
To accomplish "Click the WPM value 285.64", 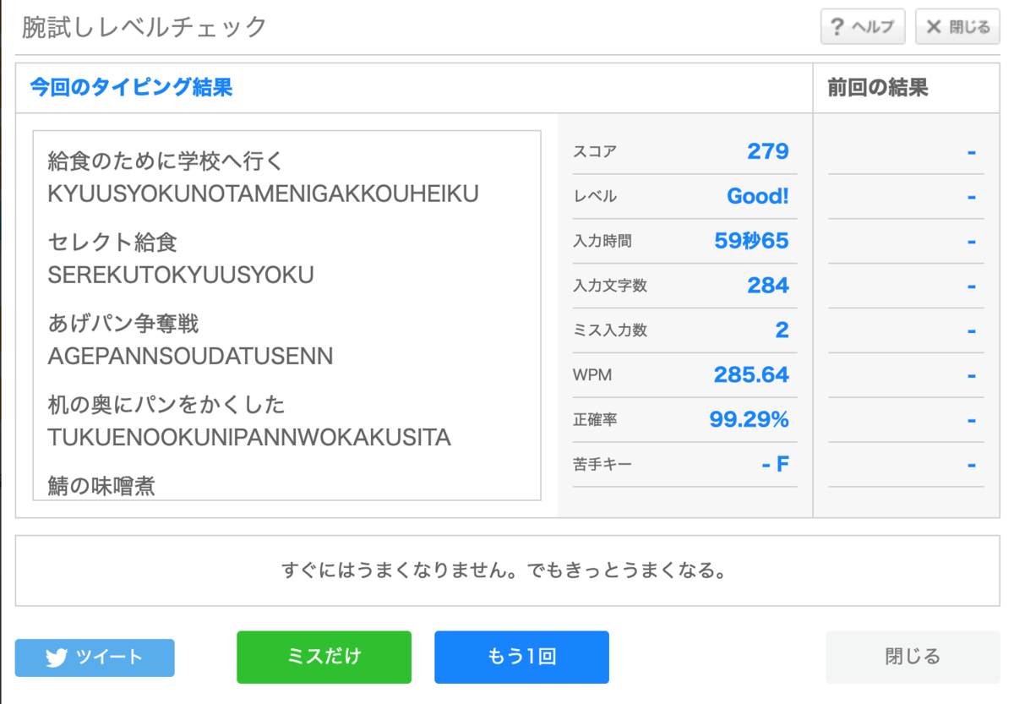I will [751, 374].
